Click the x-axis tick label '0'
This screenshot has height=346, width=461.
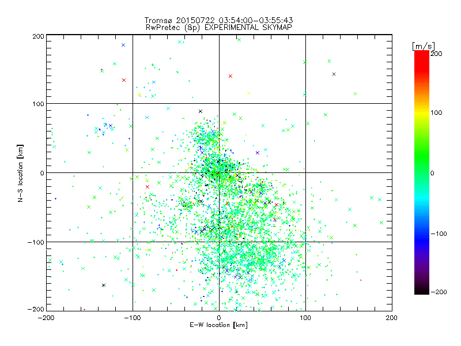click(x=219, y=318)
